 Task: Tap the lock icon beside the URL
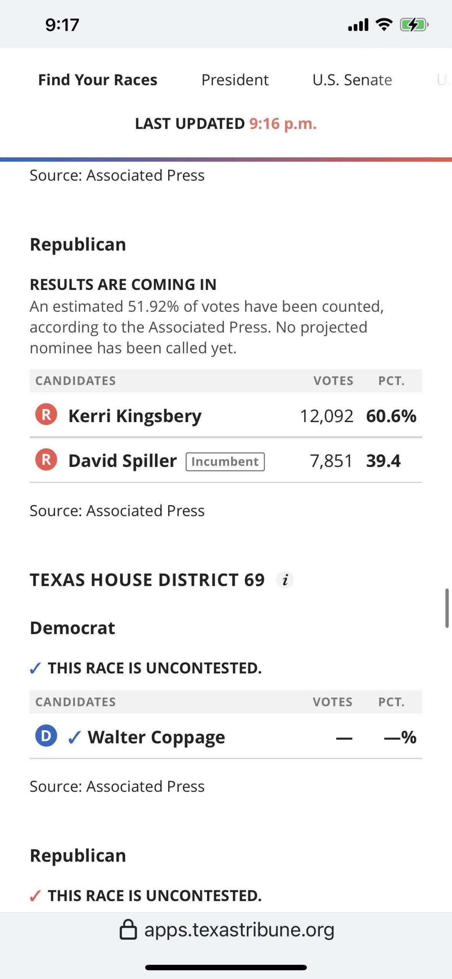coord(128,930)
